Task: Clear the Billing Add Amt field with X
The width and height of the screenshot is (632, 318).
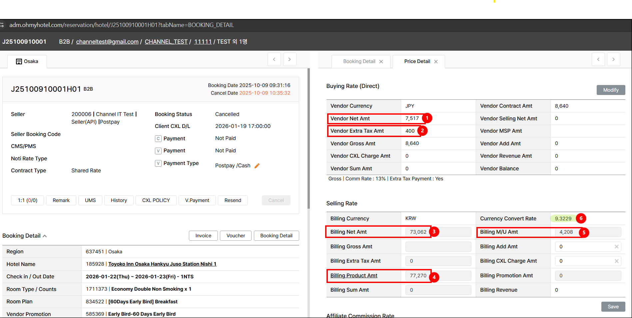Action: point(616,247)
